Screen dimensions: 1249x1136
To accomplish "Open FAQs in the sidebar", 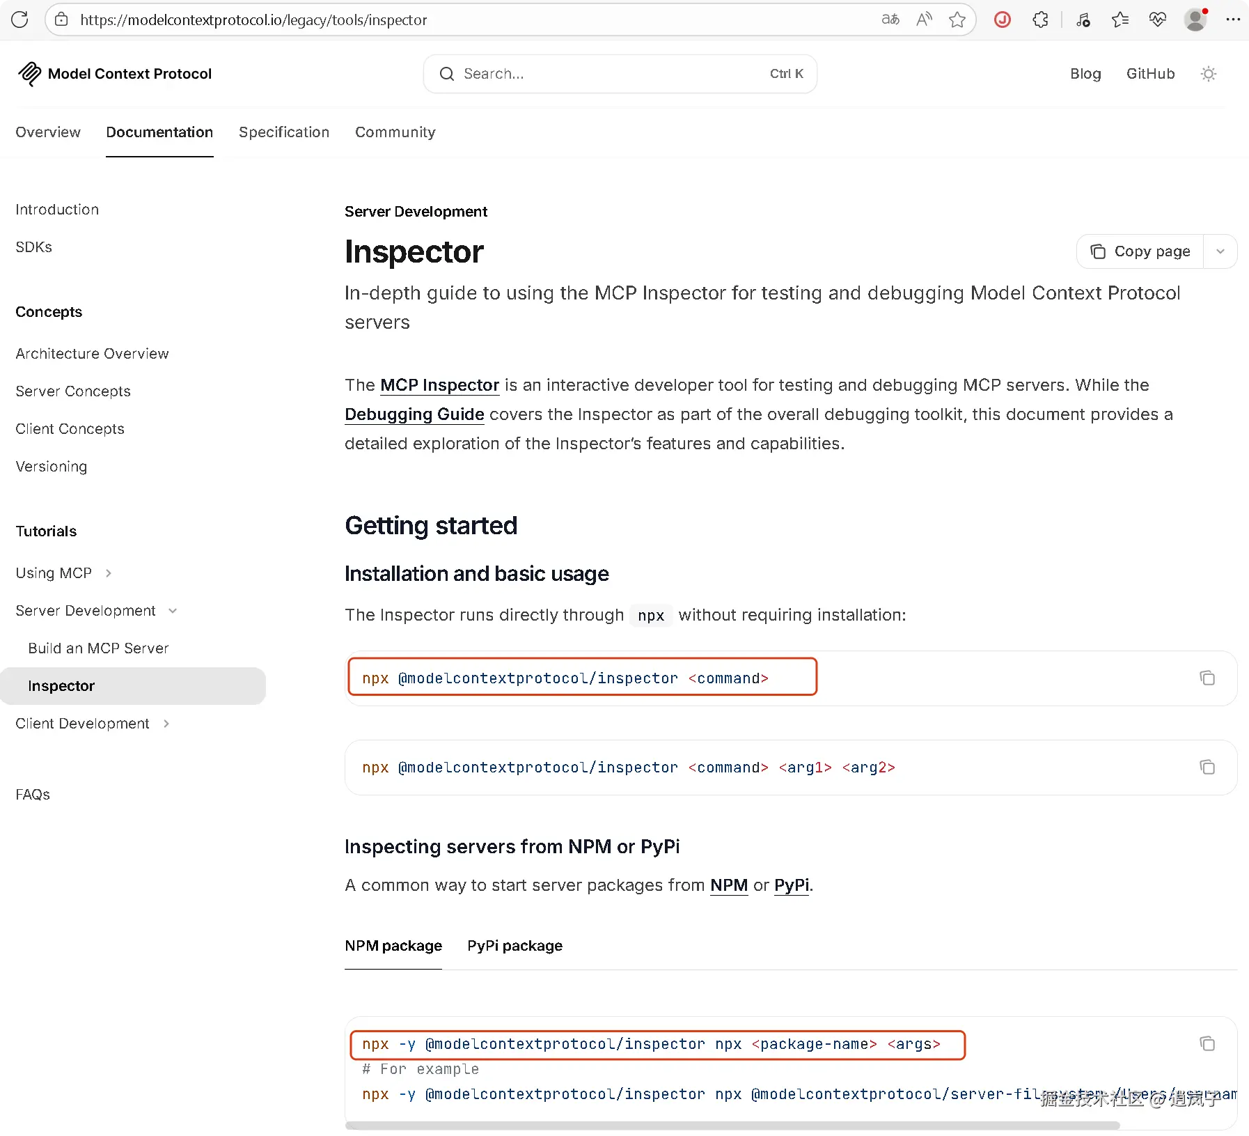I will pos(33,795).
